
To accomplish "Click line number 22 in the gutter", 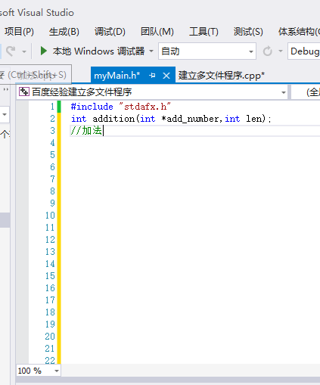I will coord(50,361).
